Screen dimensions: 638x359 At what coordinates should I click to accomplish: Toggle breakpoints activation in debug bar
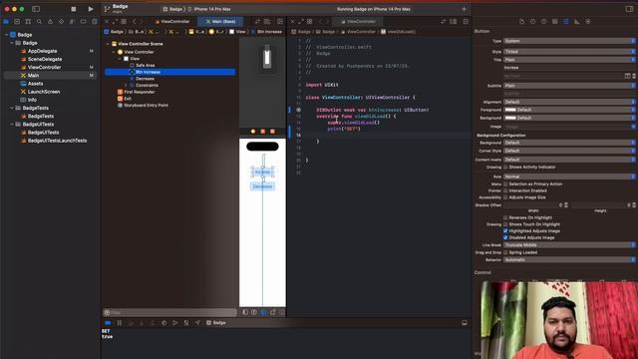[x=108, y=323]
